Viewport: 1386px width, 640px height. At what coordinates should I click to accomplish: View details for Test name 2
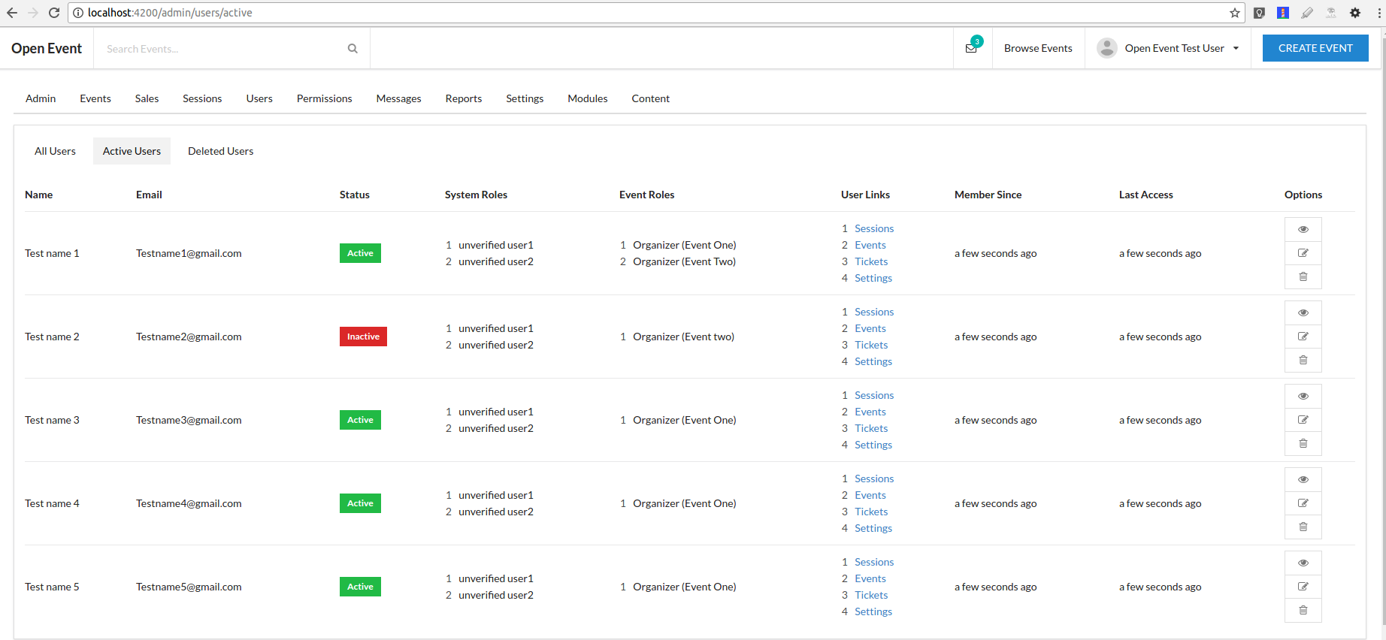(1303, 312)
